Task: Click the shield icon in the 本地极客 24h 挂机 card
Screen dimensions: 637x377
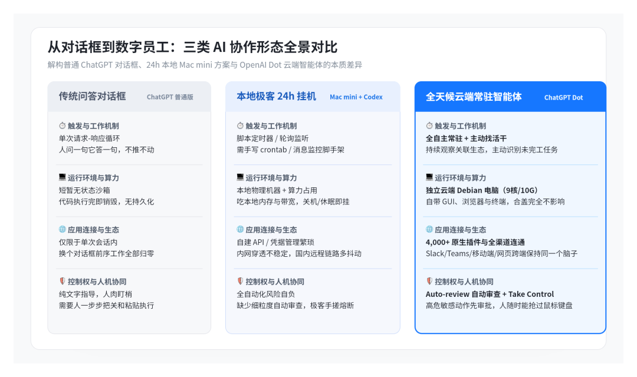Action: tap(240, 281)
